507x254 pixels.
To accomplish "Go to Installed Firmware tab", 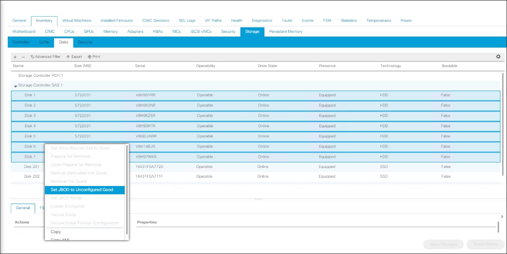I will (117, 20).
